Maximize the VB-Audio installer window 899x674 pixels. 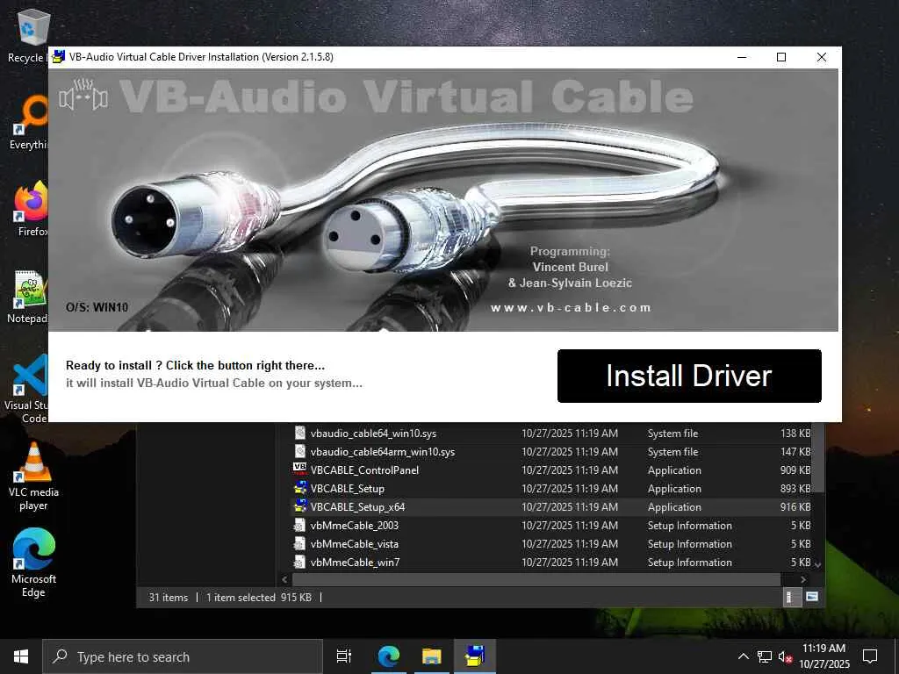[780, 57]
